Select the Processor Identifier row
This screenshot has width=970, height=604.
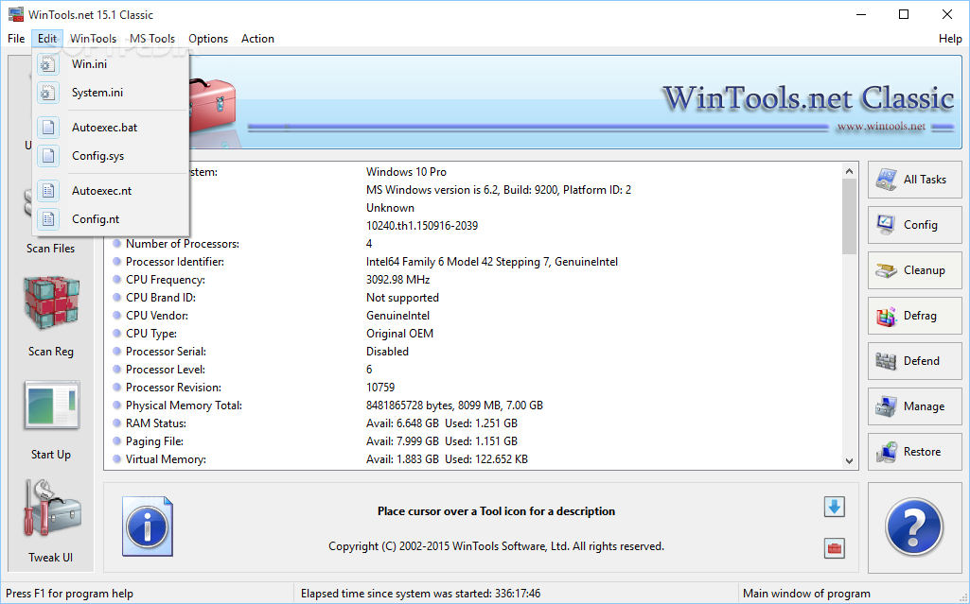[473, 262]
